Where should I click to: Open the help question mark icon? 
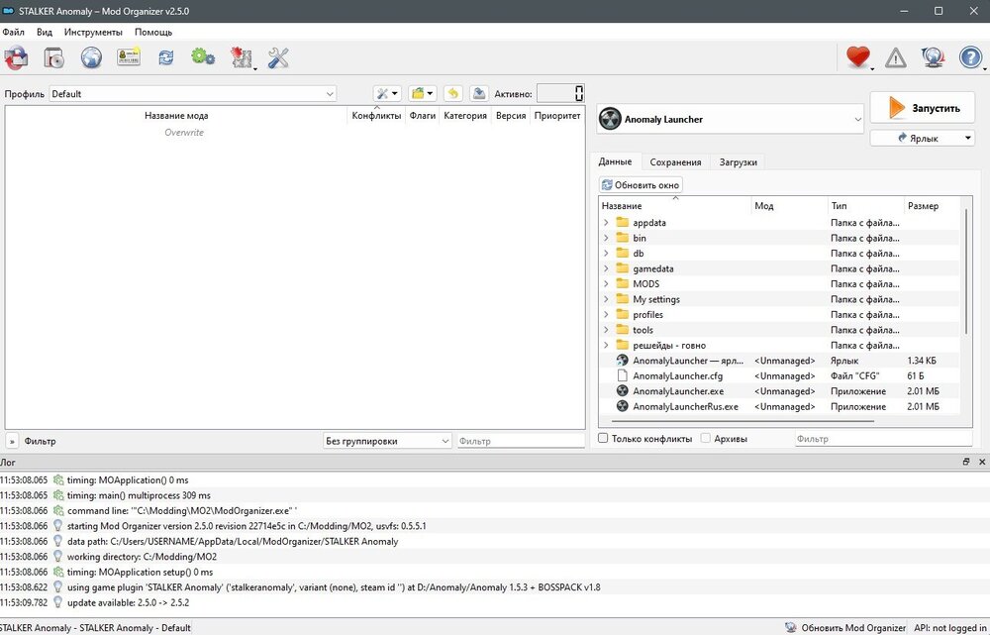click(x=969, y=57)
